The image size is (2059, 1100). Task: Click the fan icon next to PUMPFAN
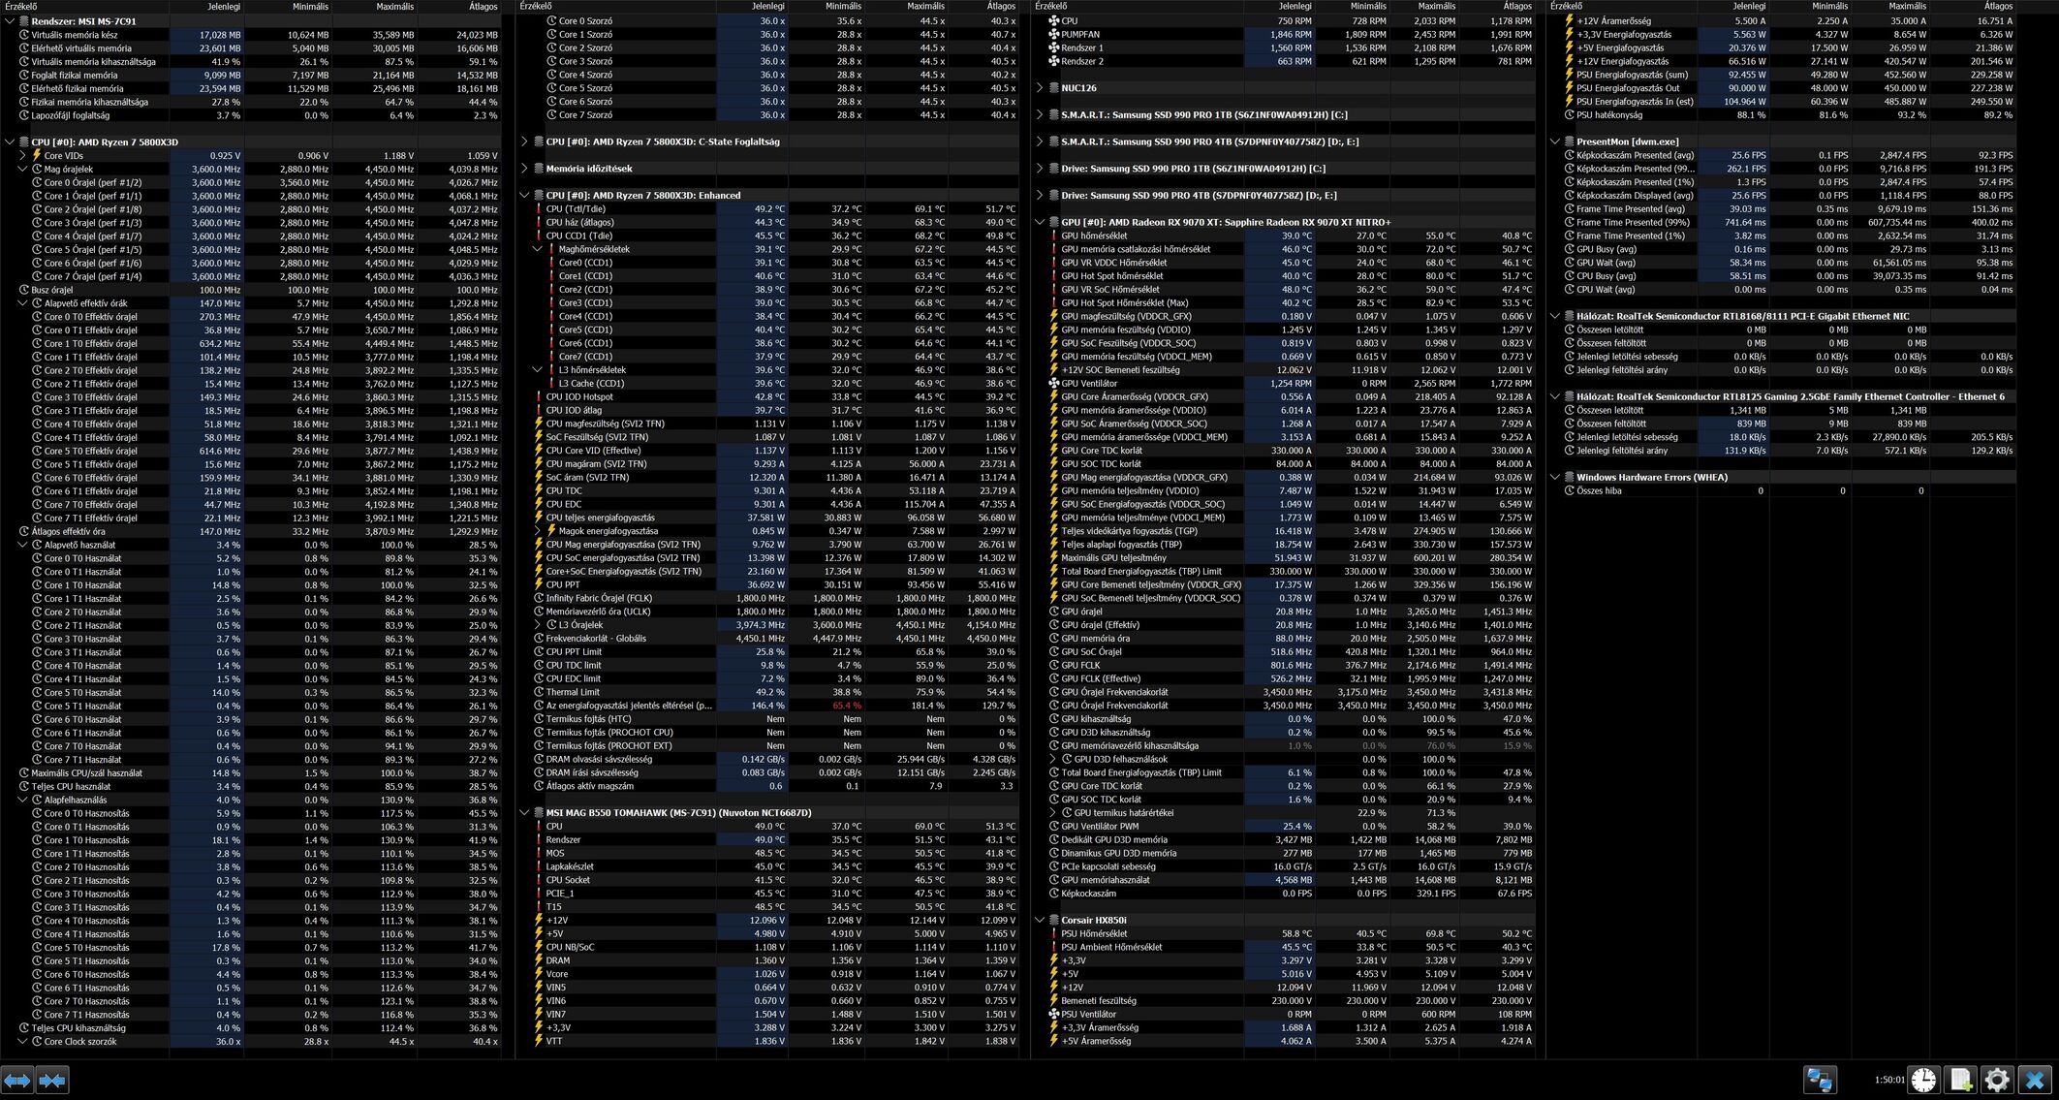(1053, 34)
